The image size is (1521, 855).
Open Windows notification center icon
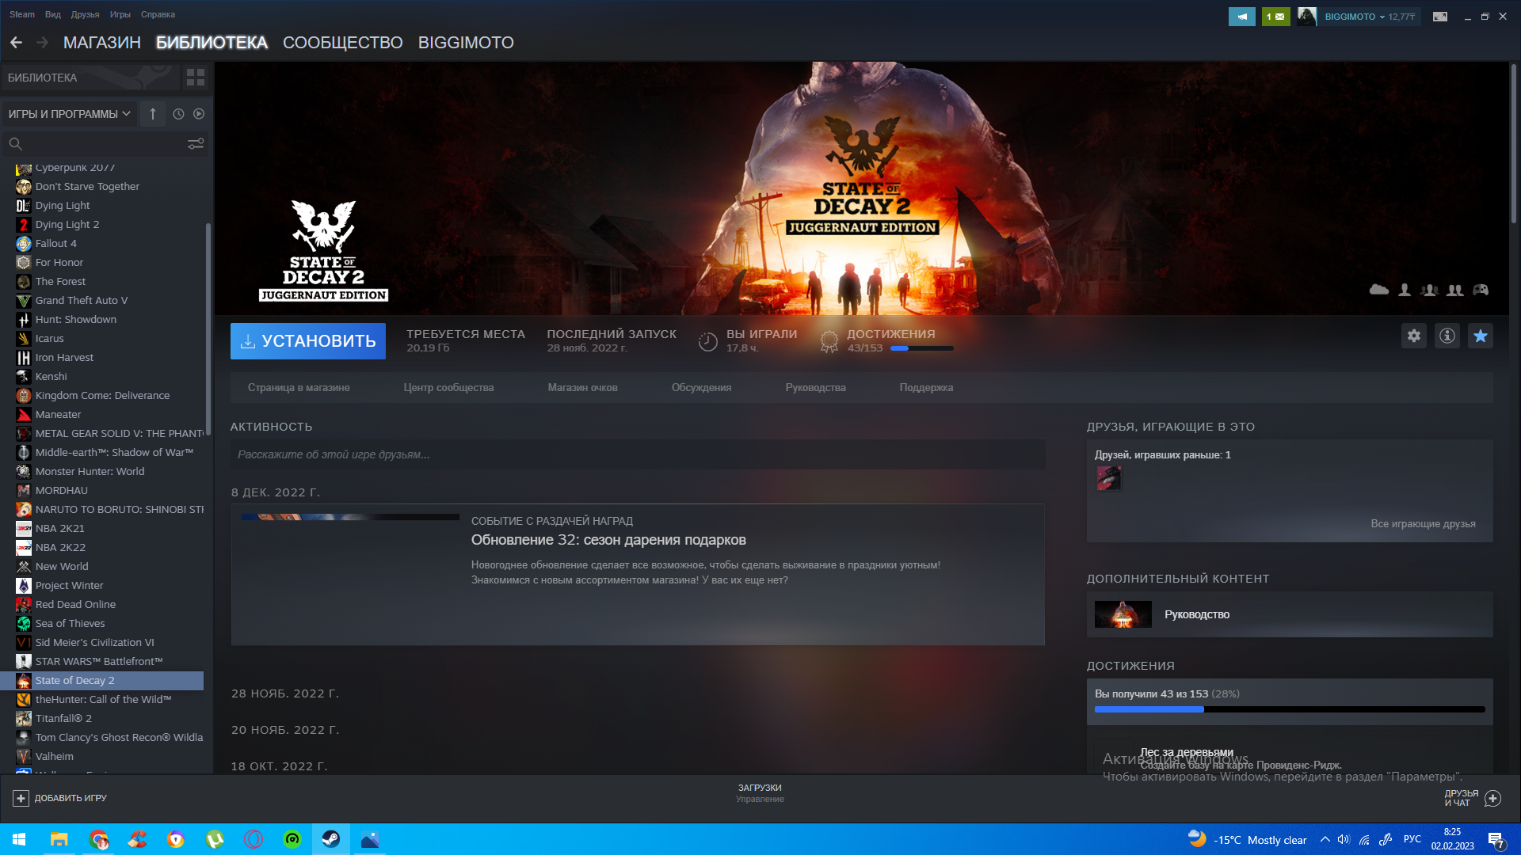point(1496,840)
